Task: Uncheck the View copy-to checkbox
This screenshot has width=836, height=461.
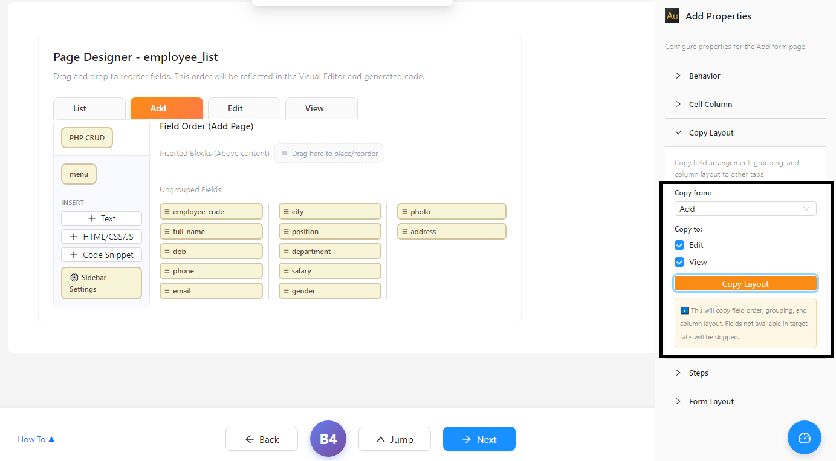Action: pos(679,263)
